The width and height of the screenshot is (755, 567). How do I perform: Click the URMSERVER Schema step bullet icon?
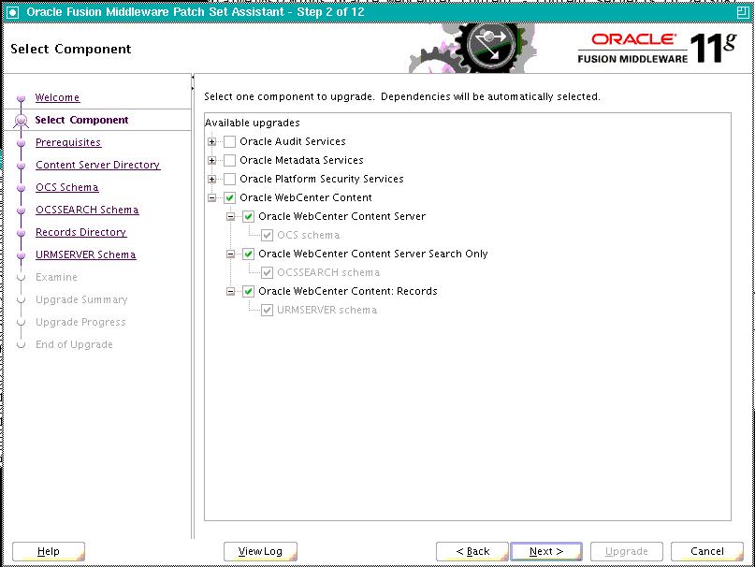click(22, 255)
